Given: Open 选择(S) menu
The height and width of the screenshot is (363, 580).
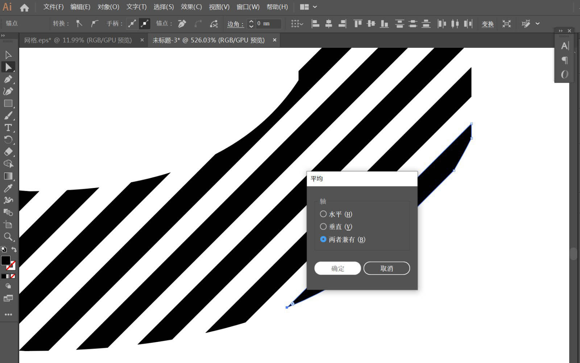Looking at the screenshot, I should (x=163, y=7).
